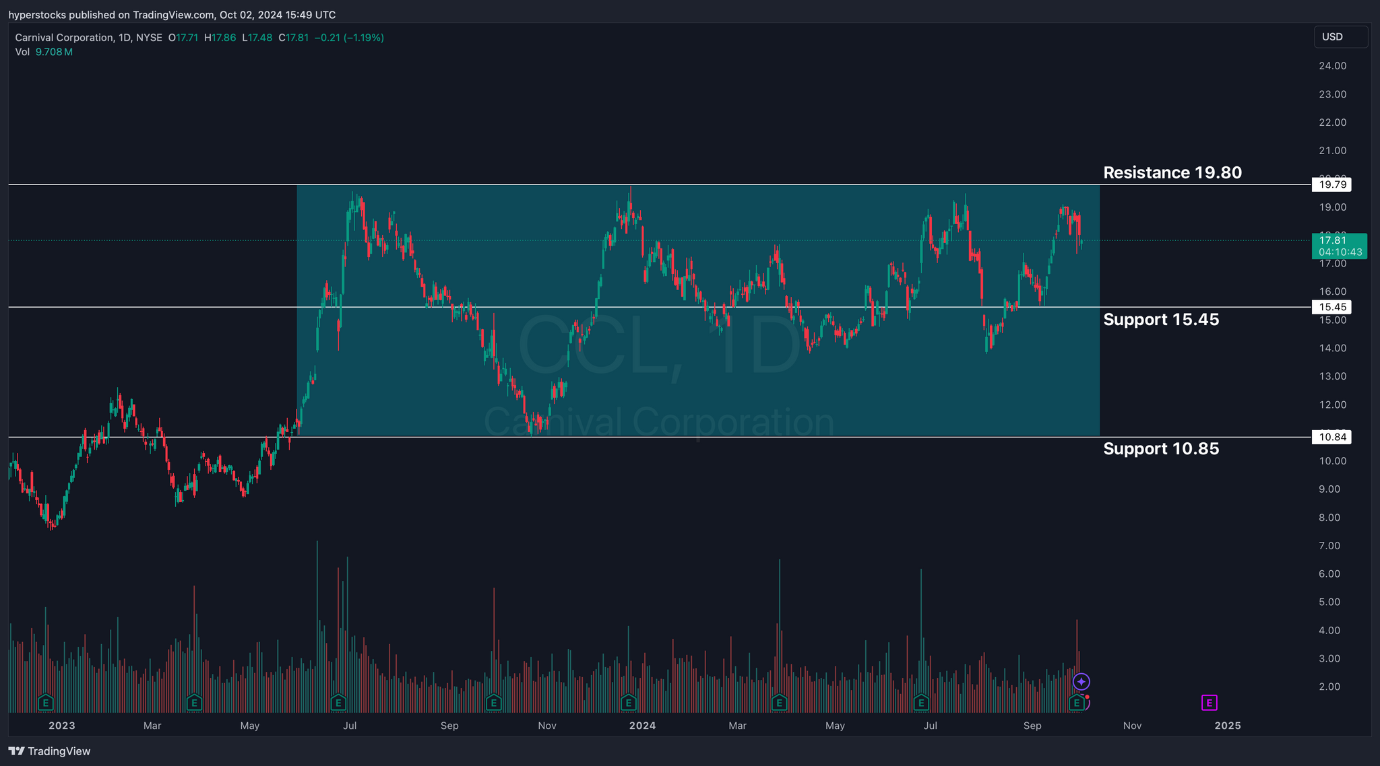Click the magenta upcoming earnings E marker
Screen dimensions: 1380x766
pos(1209,703)
